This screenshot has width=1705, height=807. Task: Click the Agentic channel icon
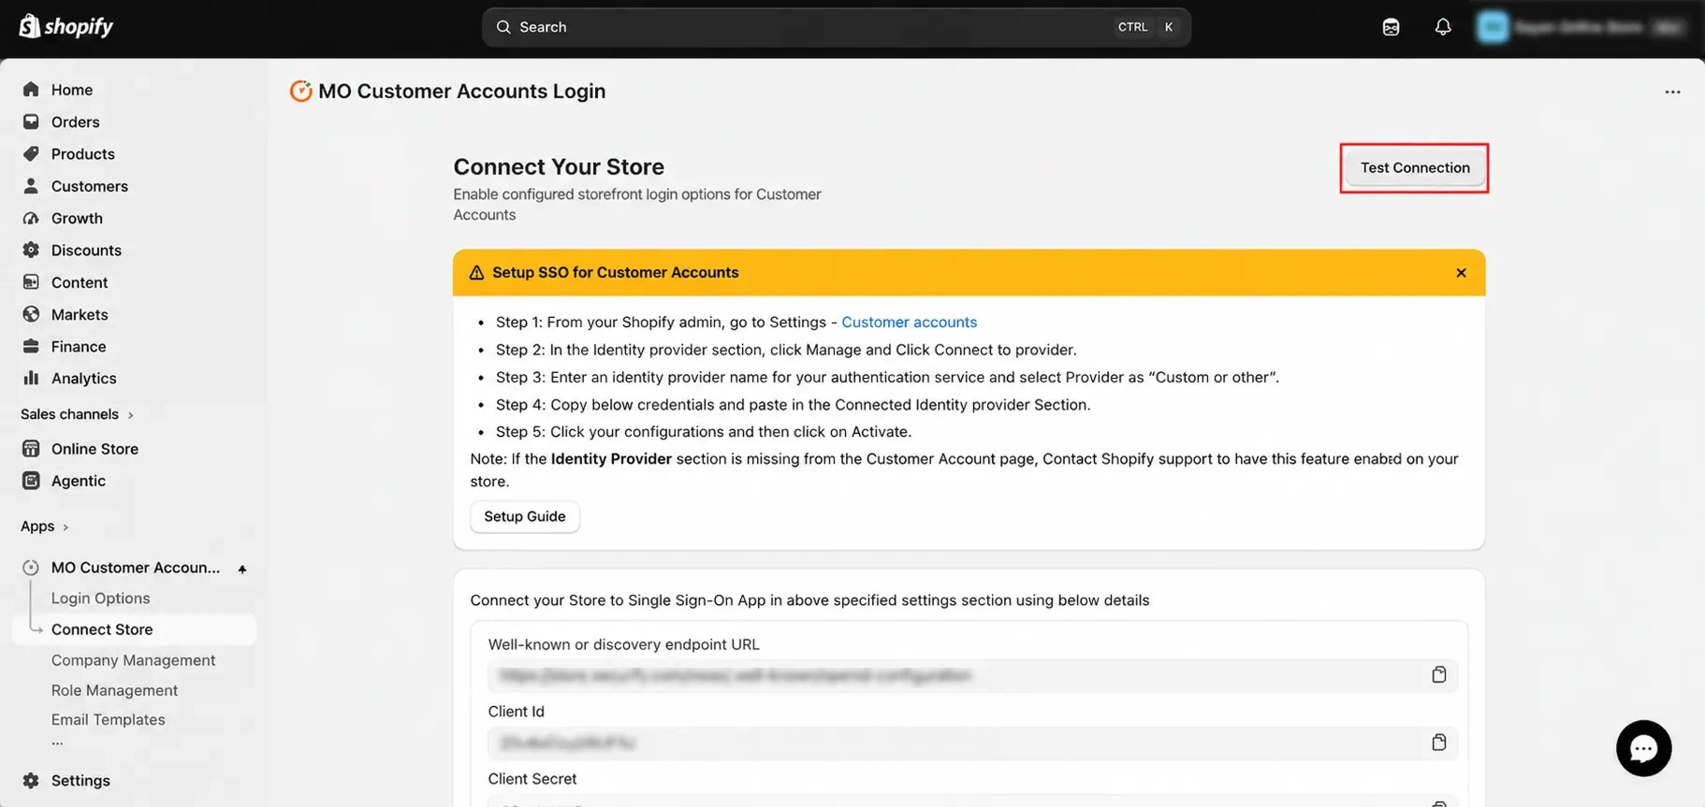point(31,481)
